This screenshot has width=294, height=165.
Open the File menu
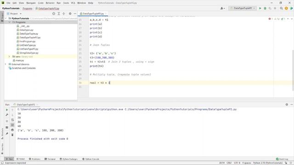pyautogui.click(x=8, y=3)
